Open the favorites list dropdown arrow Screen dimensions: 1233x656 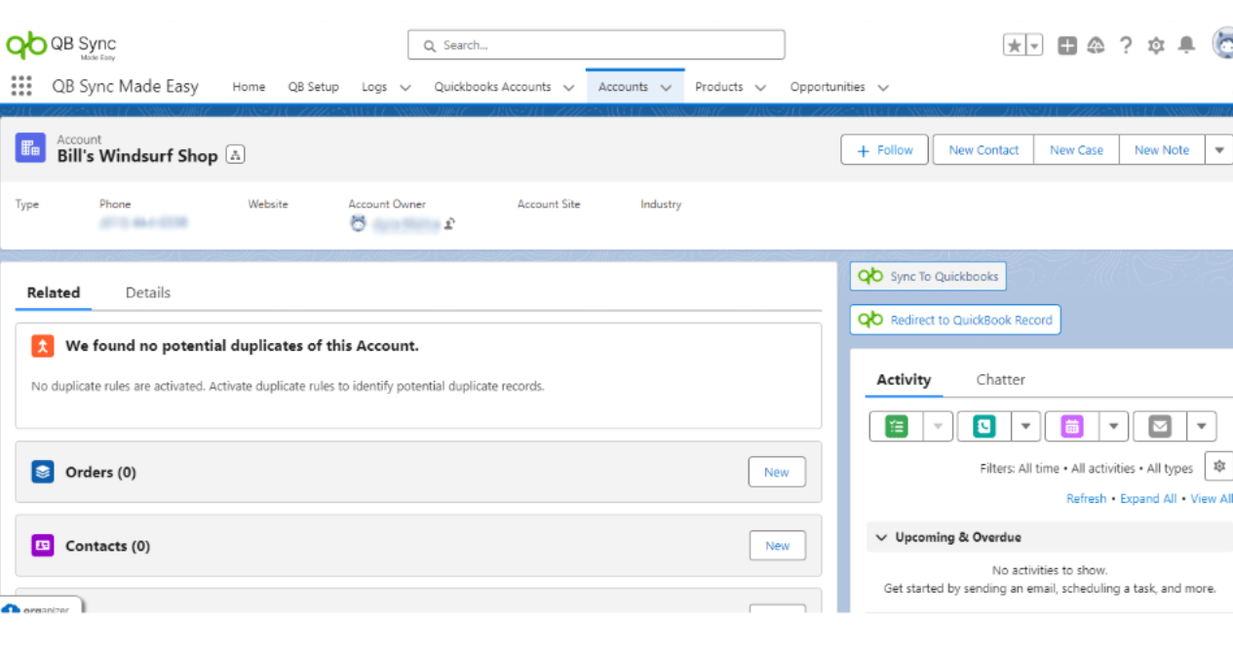coord(1034,45)
